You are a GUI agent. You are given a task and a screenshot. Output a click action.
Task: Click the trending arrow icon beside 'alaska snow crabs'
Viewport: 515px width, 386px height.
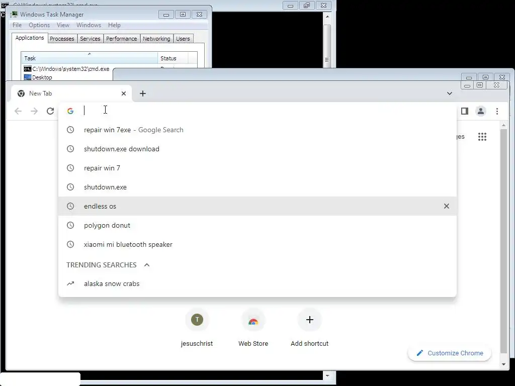(70, 283)
